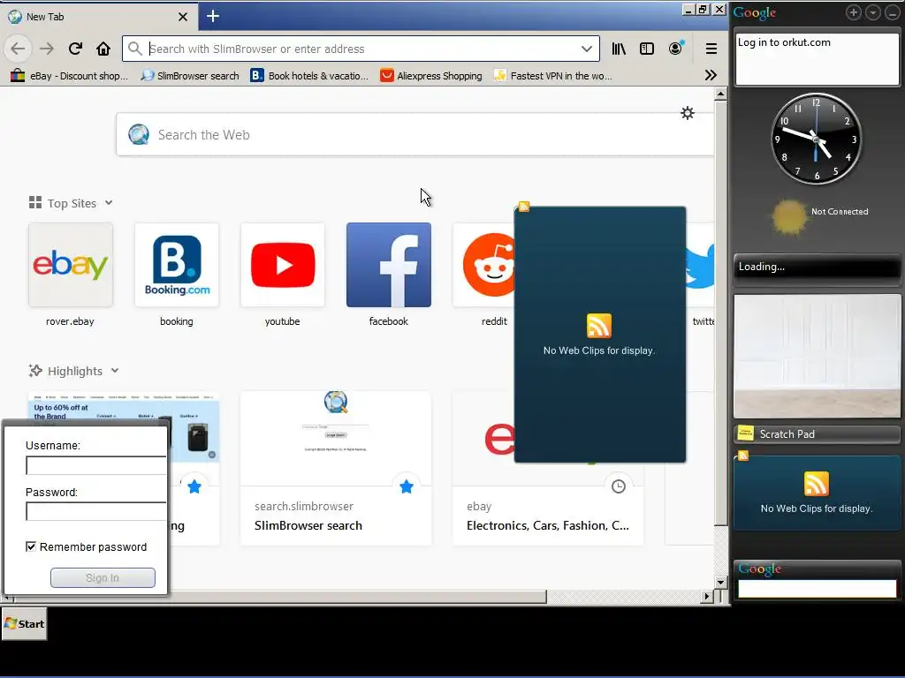
Task: Open the SlimBrowser search bookmark
Action: (190, 76)
